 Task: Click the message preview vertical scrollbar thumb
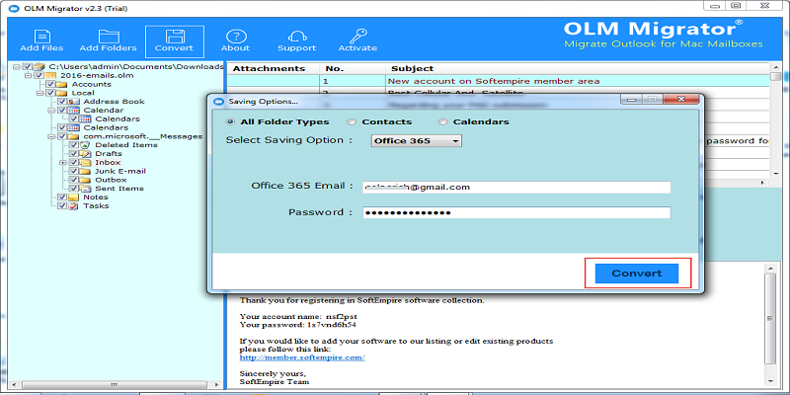pos(770,318)
